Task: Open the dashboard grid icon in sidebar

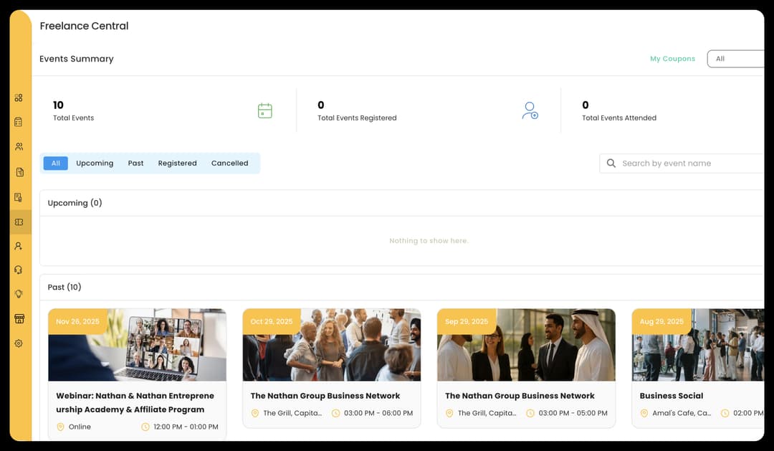Action: coord(19,98)
